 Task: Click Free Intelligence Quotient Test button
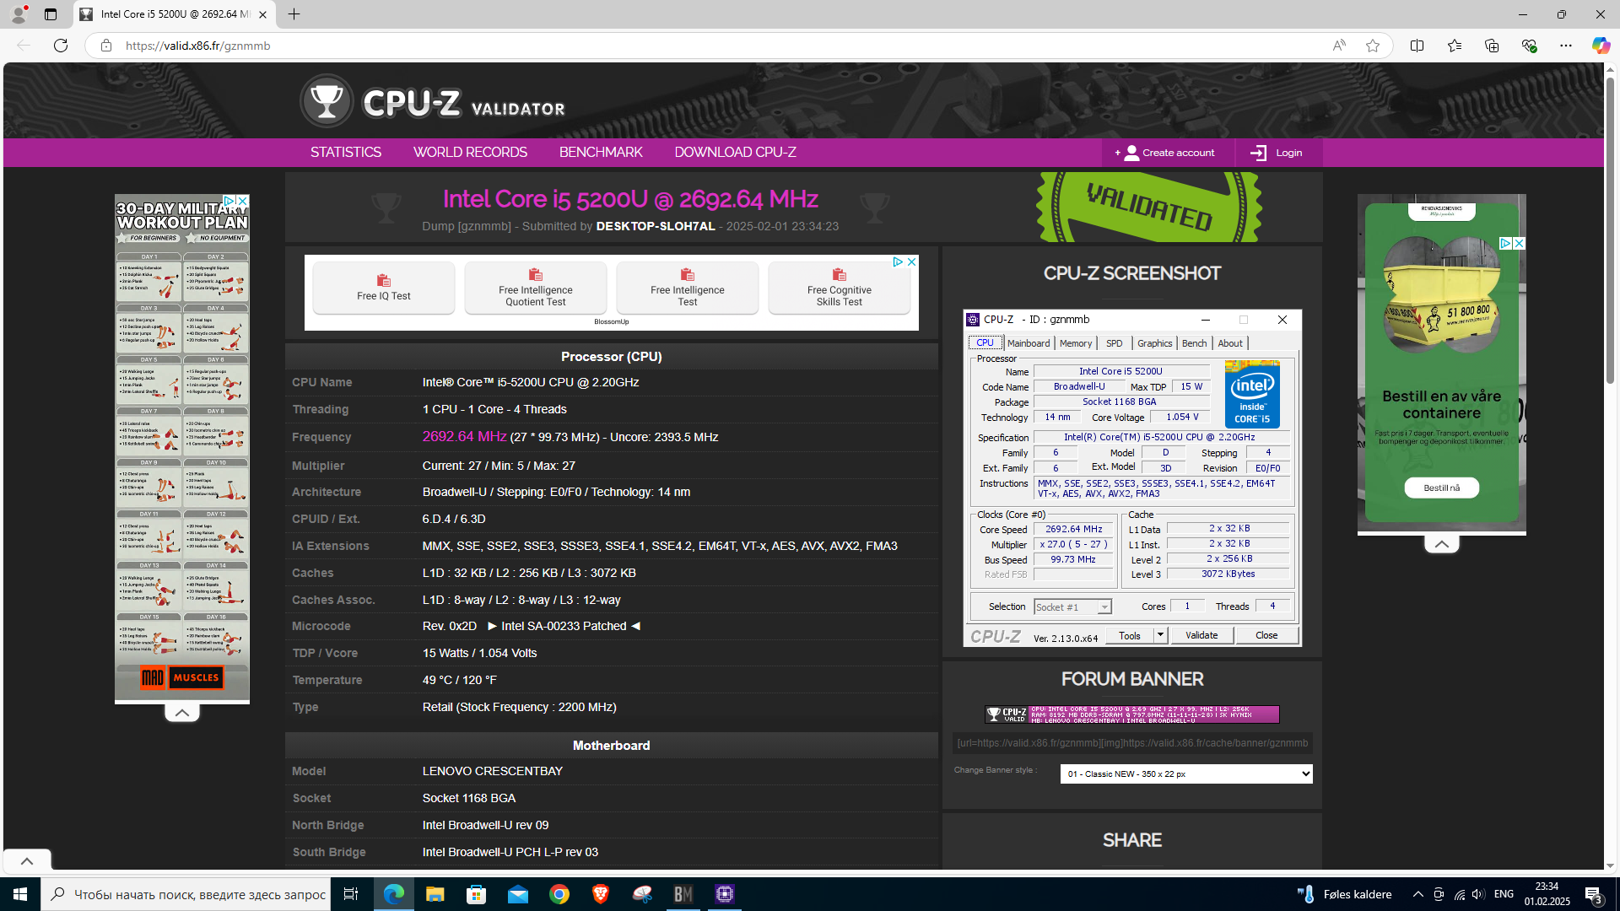(536, 288)
